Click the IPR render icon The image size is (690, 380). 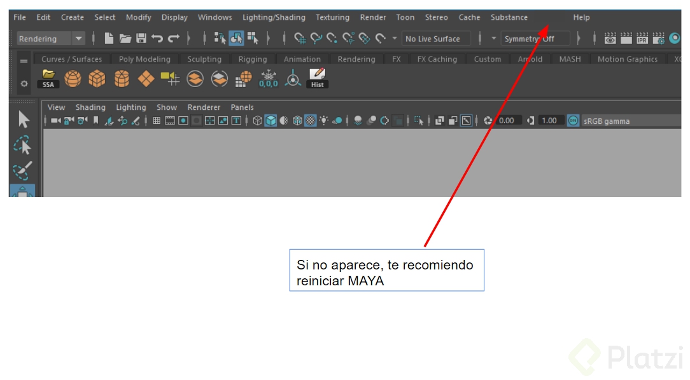(642, 39)
